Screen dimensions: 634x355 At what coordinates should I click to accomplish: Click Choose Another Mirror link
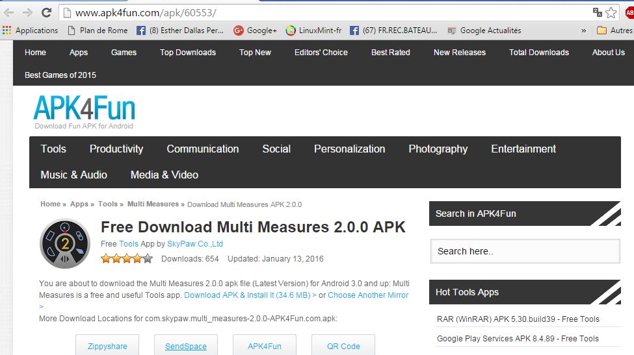coord(368,295)
